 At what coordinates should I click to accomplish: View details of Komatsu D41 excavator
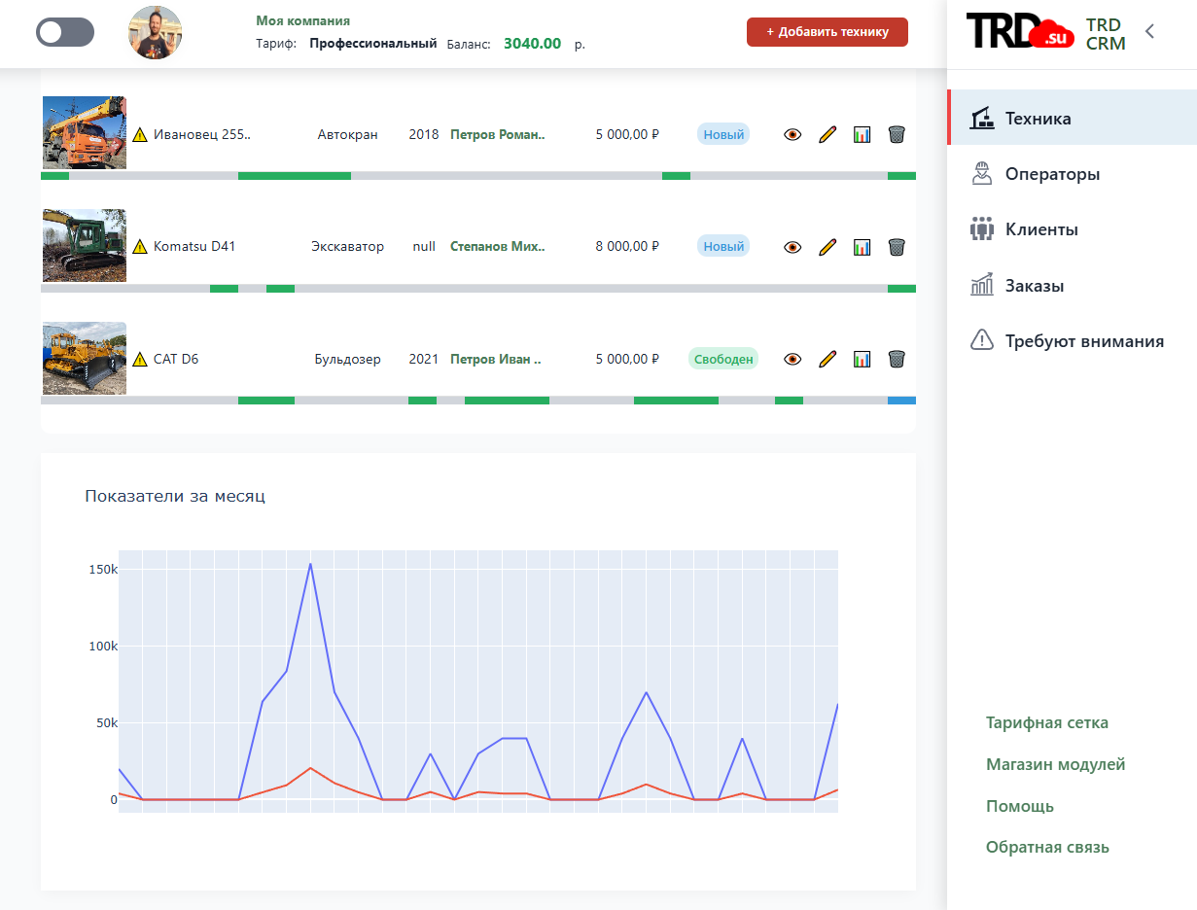[792, 247]
